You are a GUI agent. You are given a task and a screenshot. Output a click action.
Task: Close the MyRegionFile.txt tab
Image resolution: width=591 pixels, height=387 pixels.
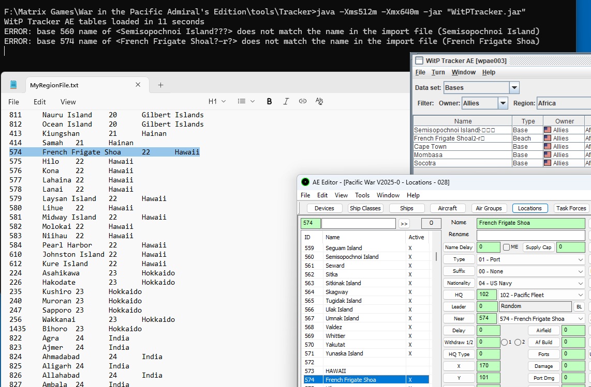click(138, 85)
